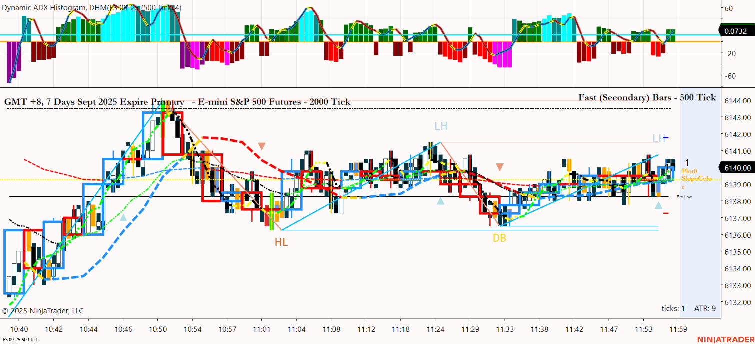The width and height of the screenshot is (755, 344).
Task: Click the 6138.00 price axis label
Action: (x=737, y=201)
